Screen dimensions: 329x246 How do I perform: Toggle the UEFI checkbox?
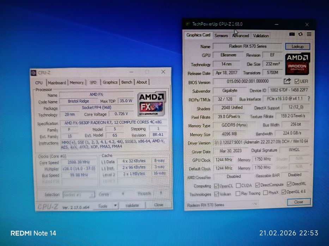pyautogui.click(x=297, y=81)
